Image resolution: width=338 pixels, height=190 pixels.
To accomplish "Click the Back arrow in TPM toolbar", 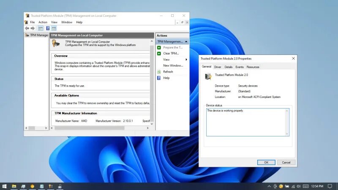I will [27, 28].
